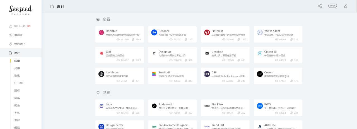357x129 pixels.
Task: Click the Coverr black round logo
Action: 260,74
